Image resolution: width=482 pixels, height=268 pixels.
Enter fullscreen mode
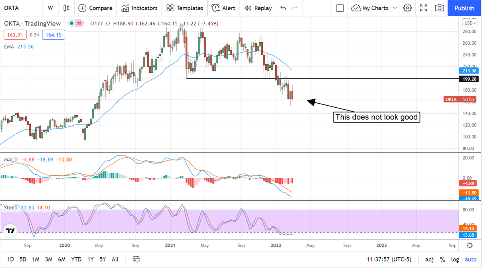point(423,8)
